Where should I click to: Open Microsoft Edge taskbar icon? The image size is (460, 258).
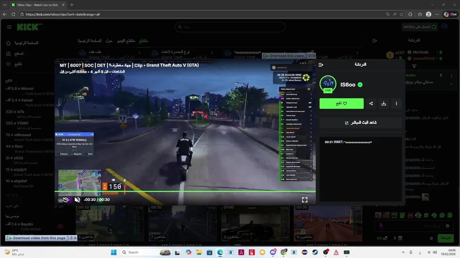(x=220, y=252)
